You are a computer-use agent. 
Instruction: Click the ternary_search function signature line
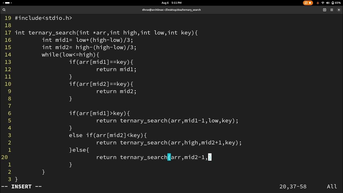click(106, 33)
